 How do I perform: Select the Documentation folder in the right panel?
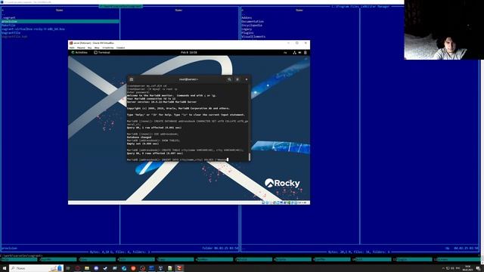tap(253, 22)
